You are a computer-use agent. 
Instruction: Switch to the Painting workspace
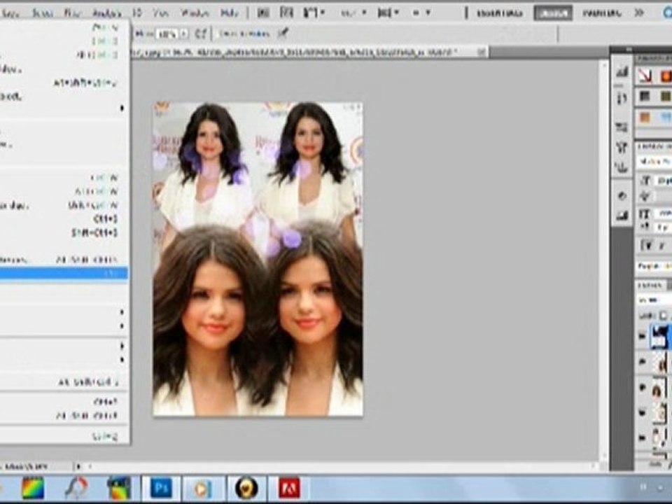pos(602,13)
